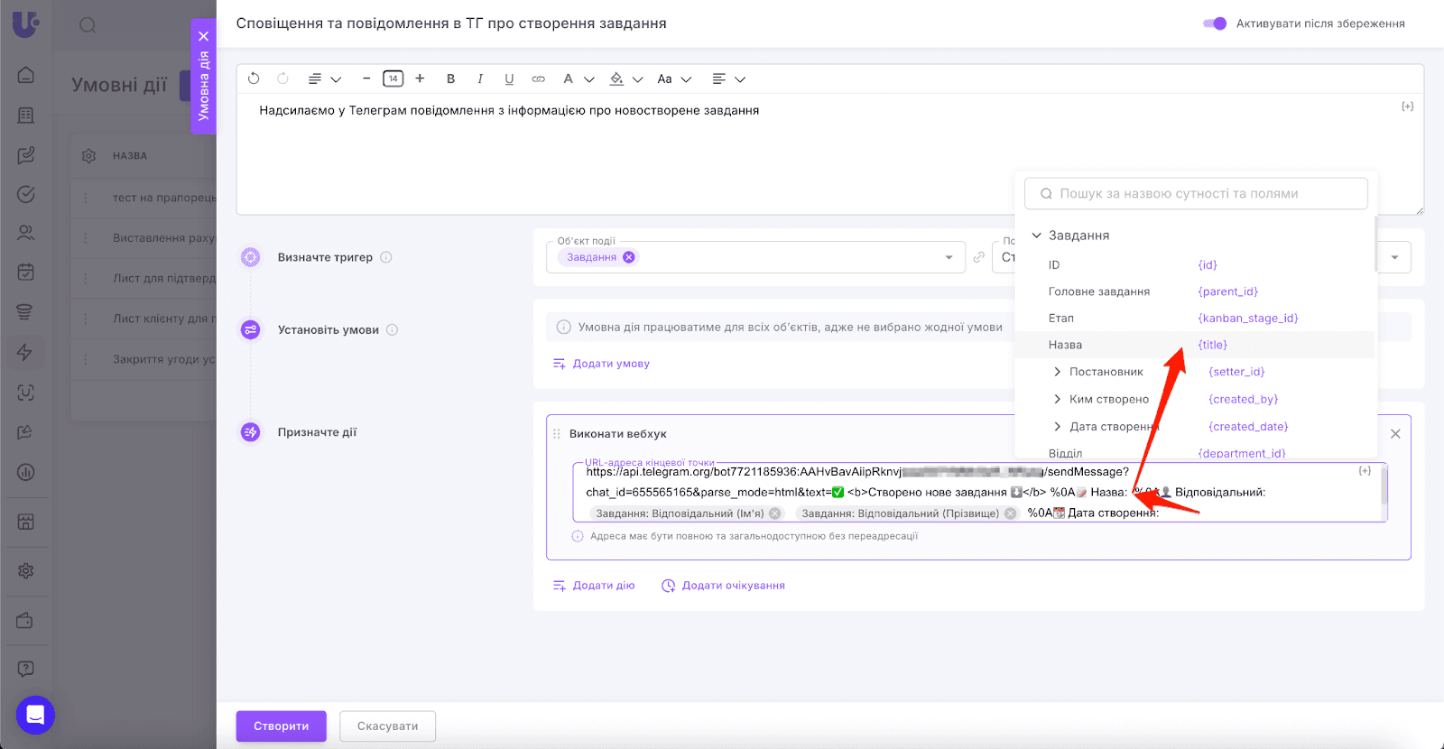Select the Назва {title} field
The image size is (1444, 749).
click(x=1212, y=345)
